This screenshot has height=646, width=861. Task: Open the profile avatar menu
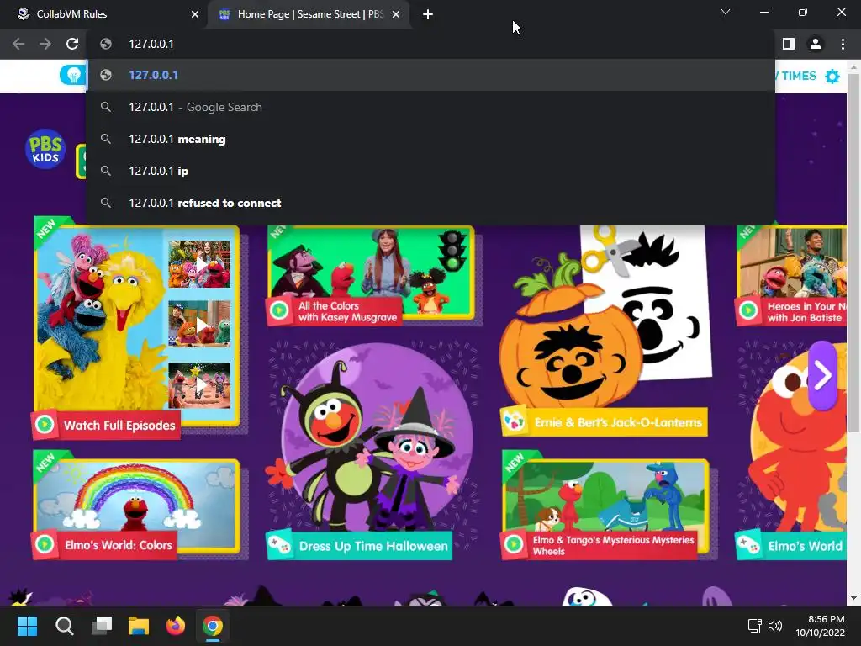click(x=816, y=44)
